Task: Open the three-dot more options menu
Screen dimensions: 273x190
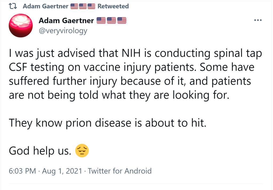Action: pos(258,20)
